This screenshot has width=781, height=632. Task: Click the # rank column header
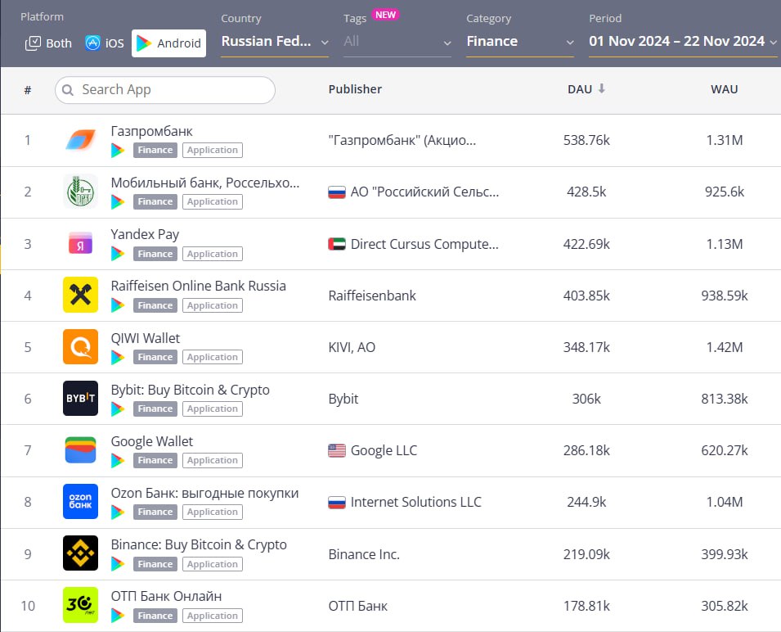28,90
